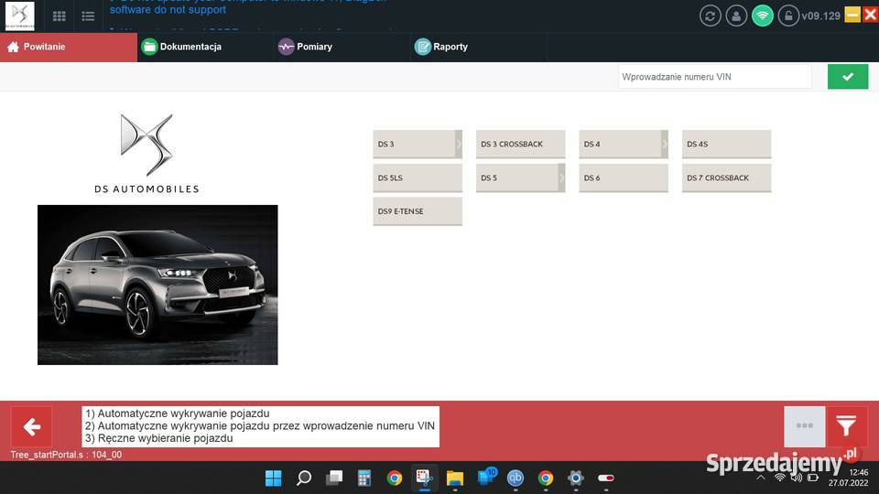
Task: Open the Snipping Tool taskbar icon
Action: click(424, 478)
